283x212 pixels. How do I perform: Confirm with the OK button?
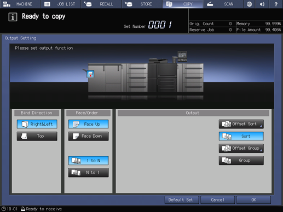click(253, 200)
